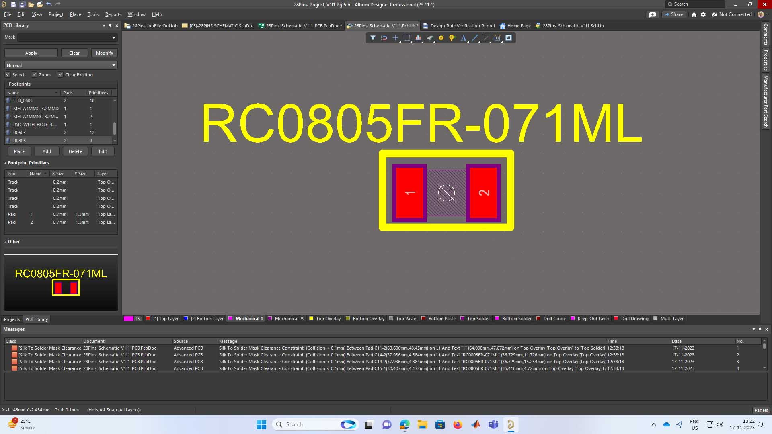Click the Delete footprint button
772x434 pixels.
tap(75, 151)
